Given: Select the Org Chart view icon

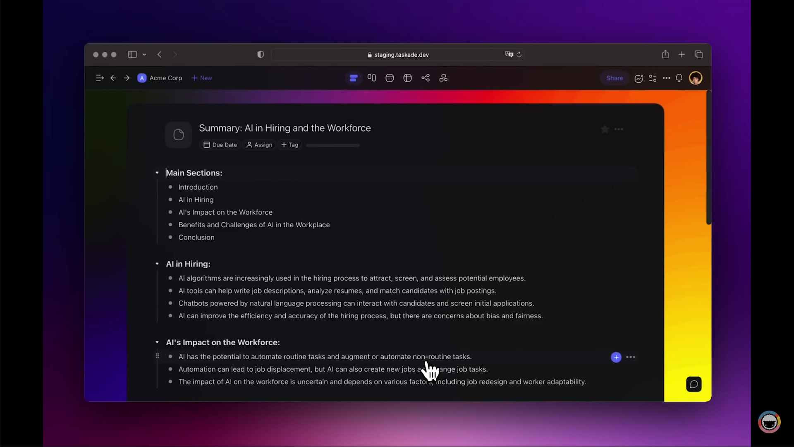Looking at the screenshot, I should pos(443,78).
